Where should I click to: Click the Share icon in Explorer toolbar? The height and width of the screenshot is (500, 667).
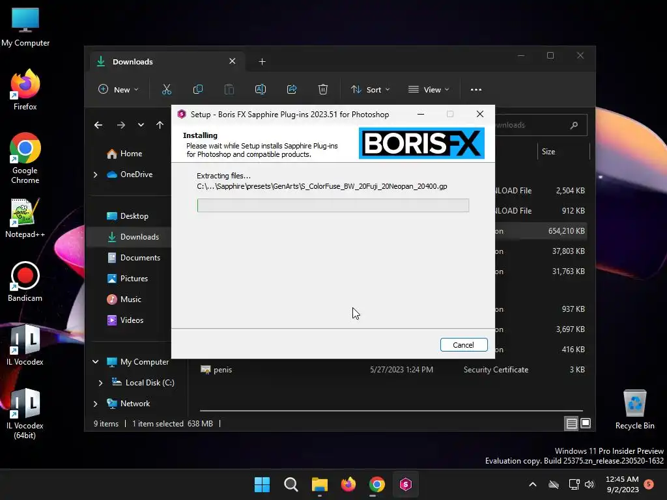[x=292, y=90]
